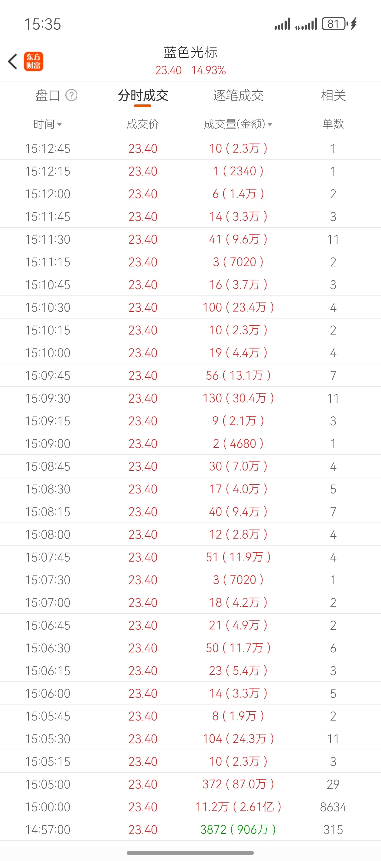Tap the charging bolt icon
Viewport: 381px width, 861px height.
click(x=354, y=24)
